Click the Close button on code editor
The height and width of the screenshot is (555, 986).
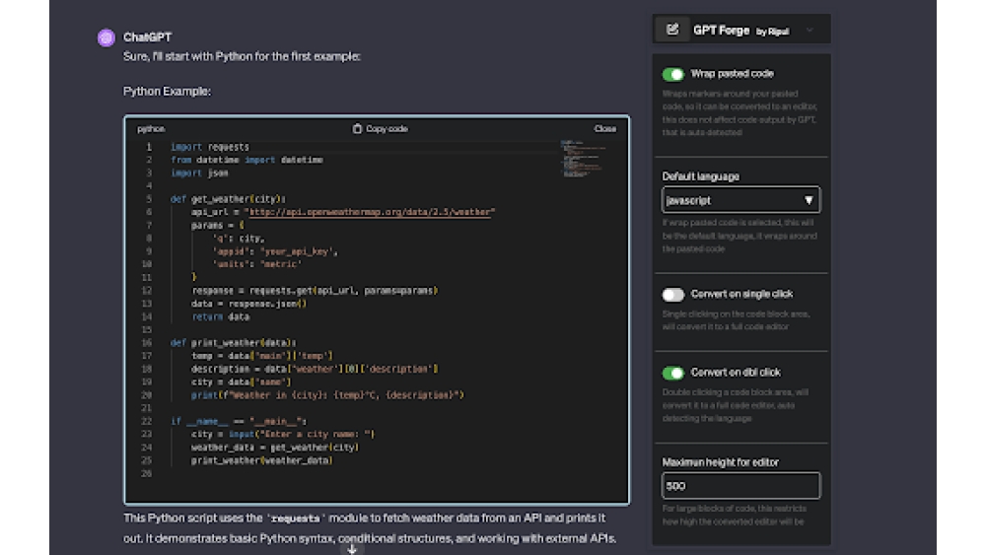pyautogui.click(x=605, y=129)
